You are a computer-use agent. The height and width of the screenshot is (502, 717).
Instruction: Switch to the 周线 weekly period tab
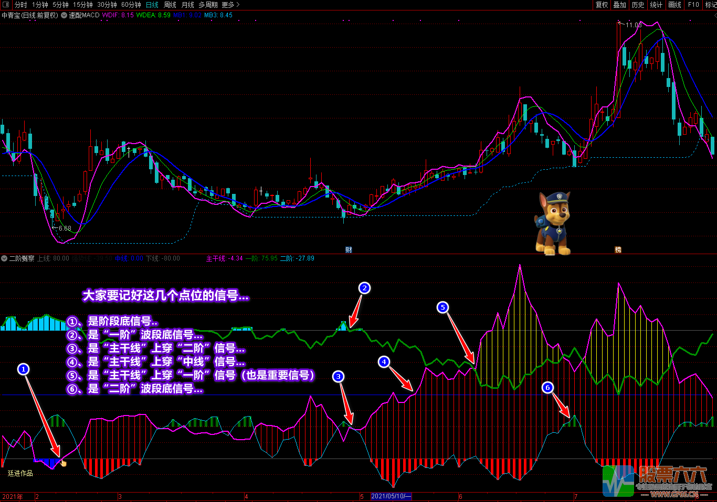(x=170, y=5)
